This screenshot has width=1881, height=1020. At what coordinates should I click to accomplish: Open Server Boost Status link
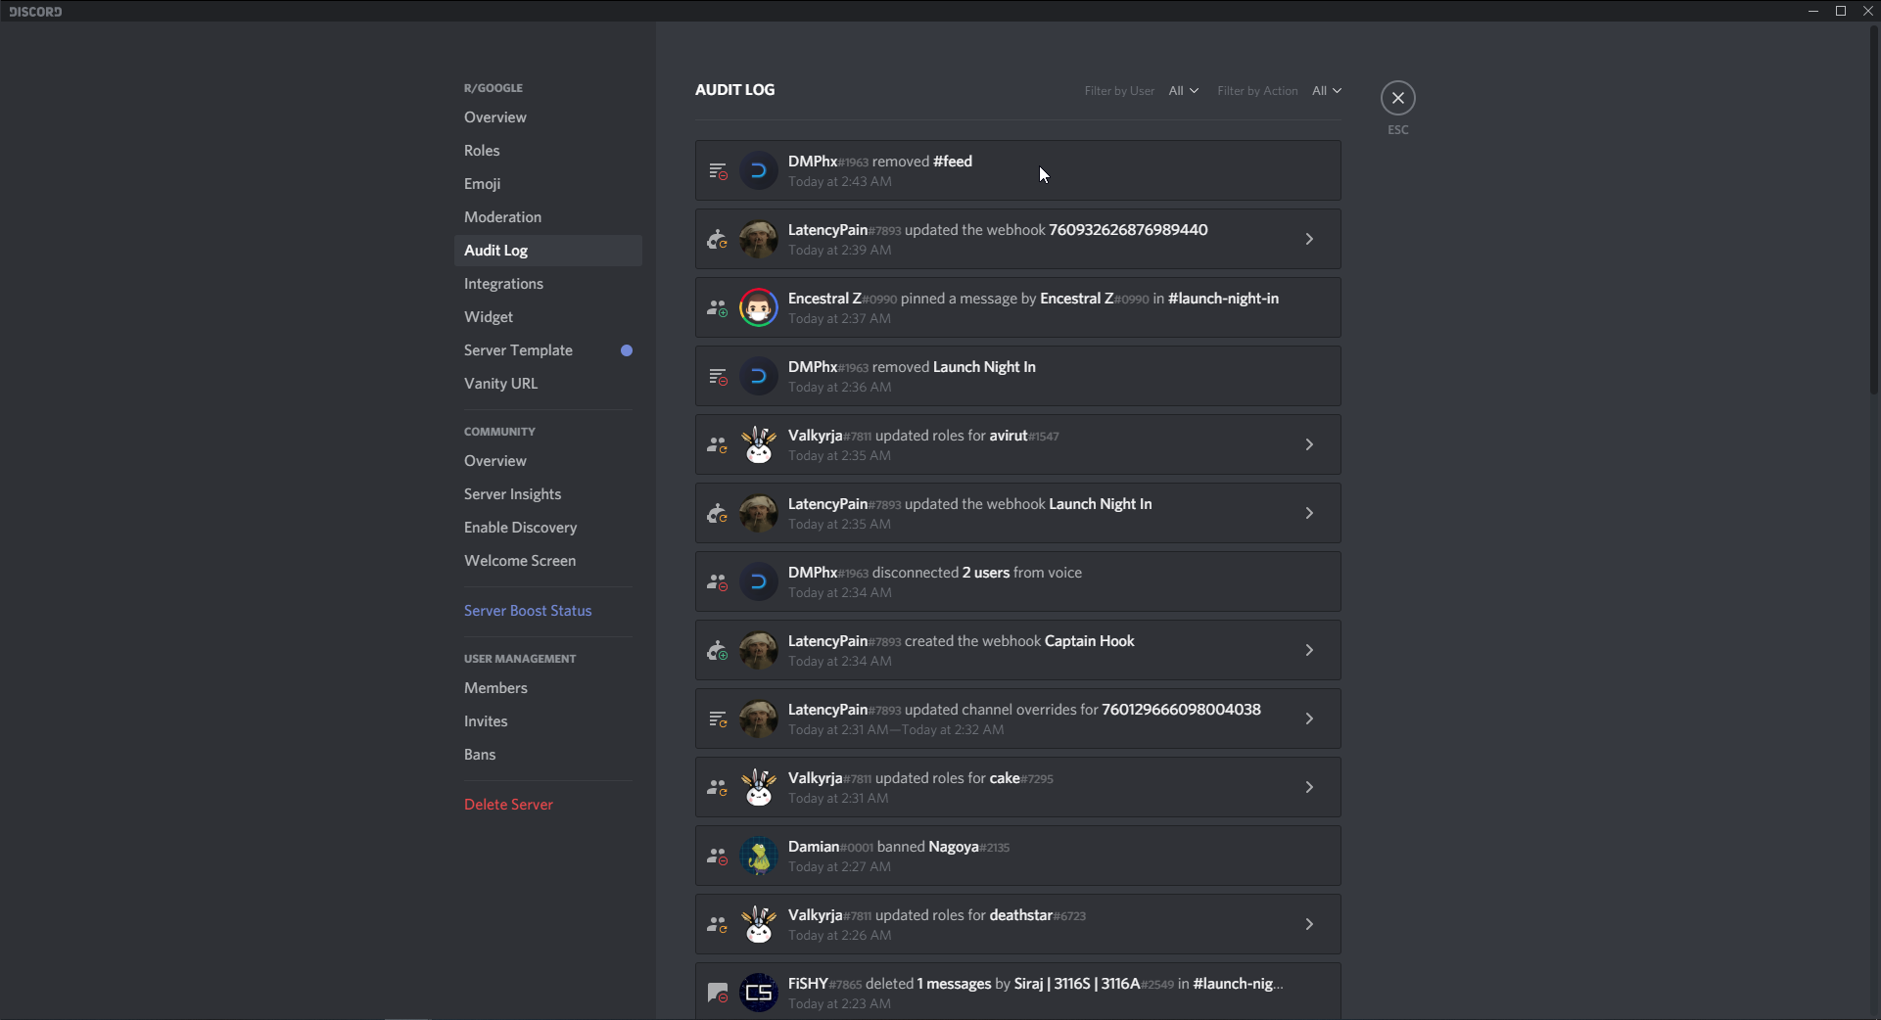coord(528,611)
